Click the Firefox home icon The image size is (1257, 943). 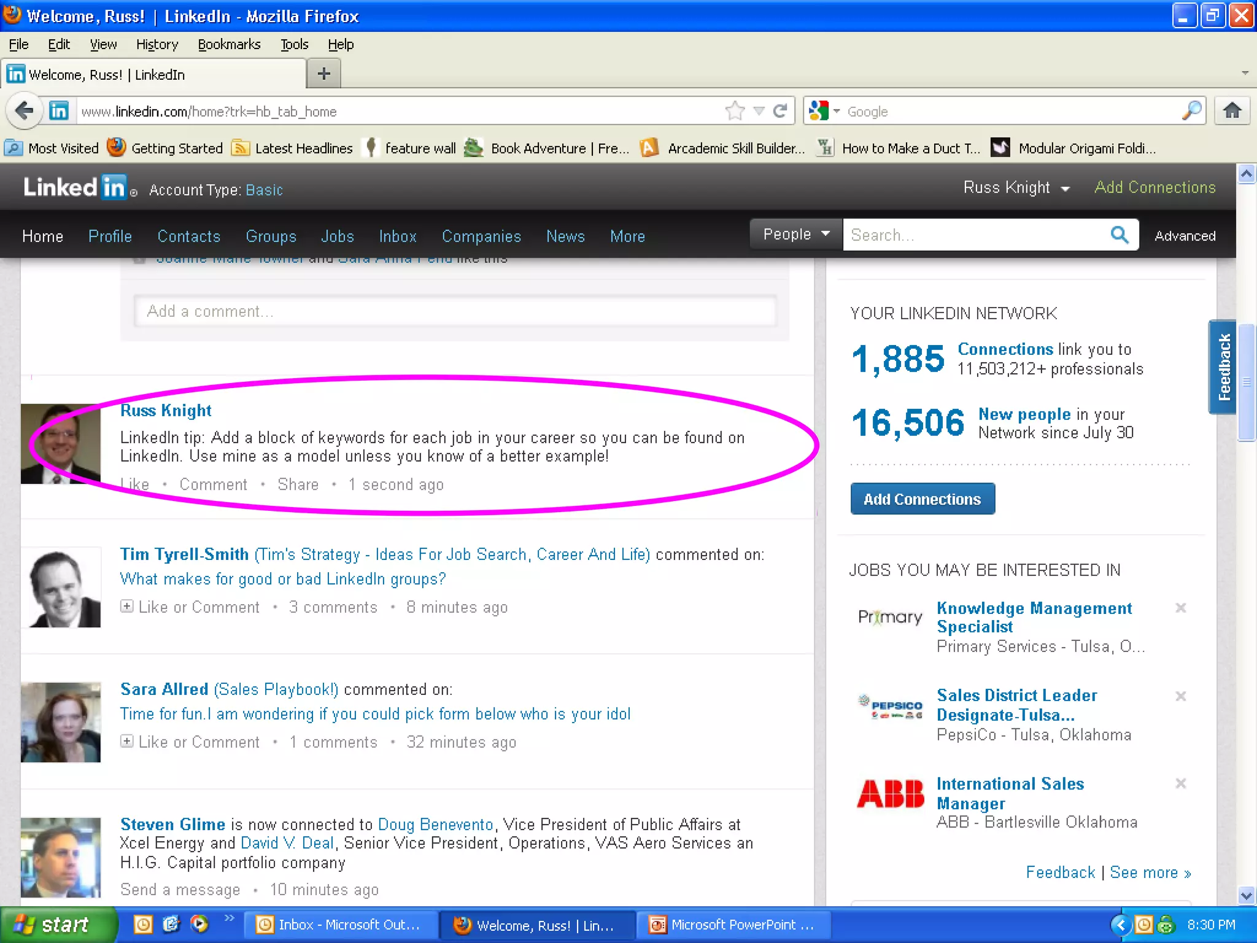coord(1232,111)
